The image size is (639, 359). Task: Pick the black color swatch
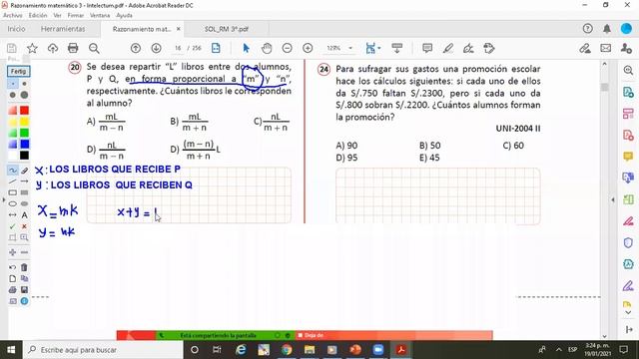pyautogui.click(x=24, y=156)
